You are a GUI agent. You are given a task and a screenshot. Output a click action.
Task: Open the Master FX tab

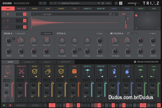65,62
